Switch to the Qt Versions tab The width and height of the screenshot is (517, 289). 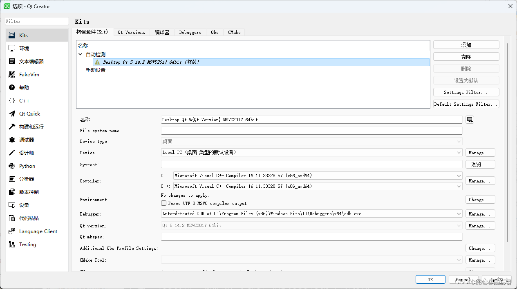(x=131, y=32)
